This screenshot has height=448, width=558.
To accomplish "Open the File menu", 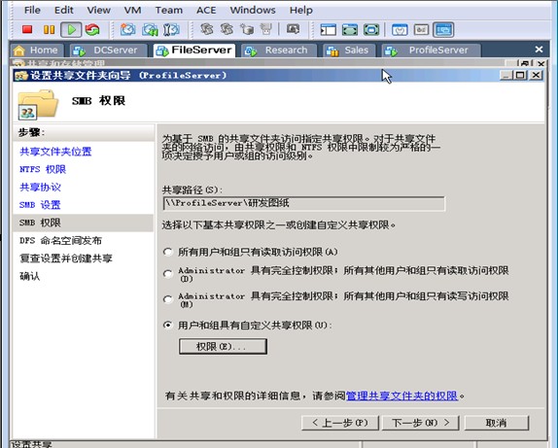I will (x=32, y=10).
